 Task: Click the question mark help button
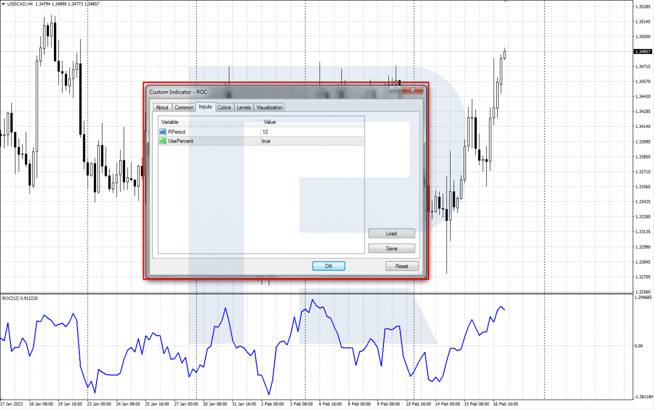(x=395, y=90)
